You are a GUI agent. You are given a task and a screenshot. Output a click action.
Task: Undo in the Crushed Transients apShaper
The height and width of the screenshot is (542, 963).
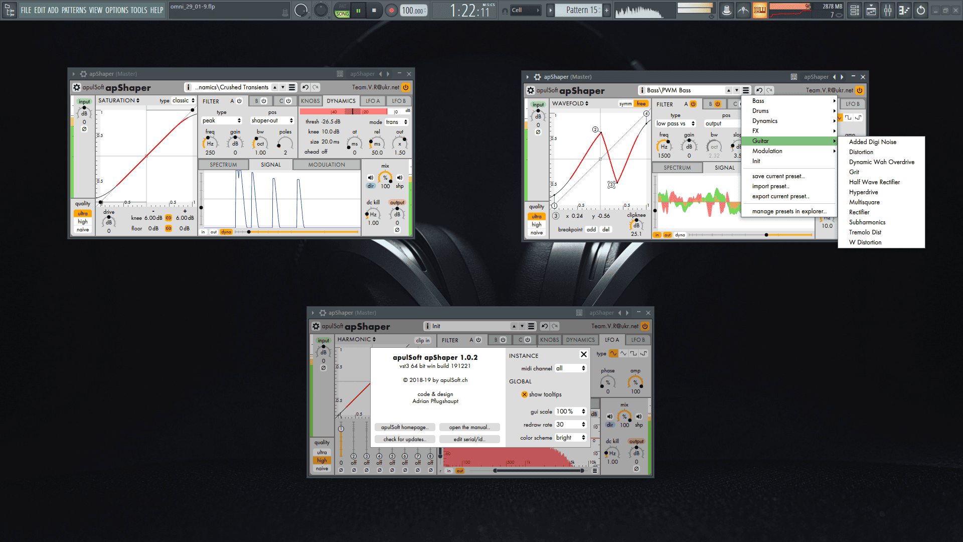[305, 87]
